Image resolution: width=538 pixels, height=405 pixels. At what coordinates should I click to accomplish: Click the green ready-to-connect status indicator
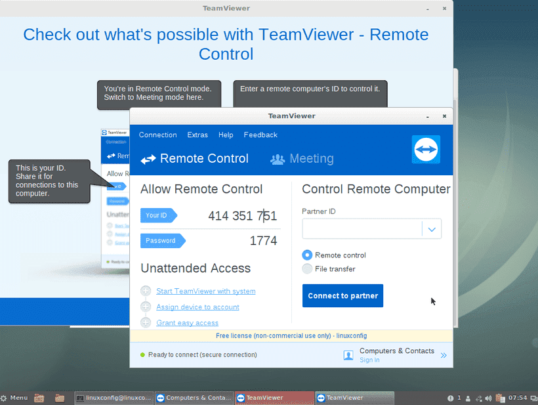point(143,354)
